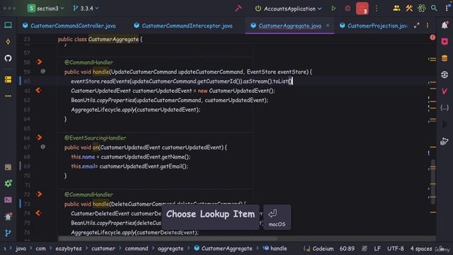Click the 'java' breadcrumb
Viewport: 453px width, 255px height.
[x=21, y=249]
